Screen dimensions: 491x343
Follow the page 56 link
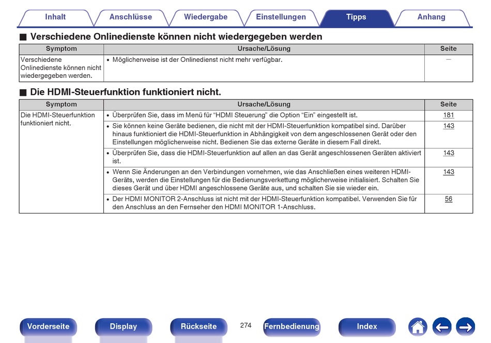click(449, 199)
